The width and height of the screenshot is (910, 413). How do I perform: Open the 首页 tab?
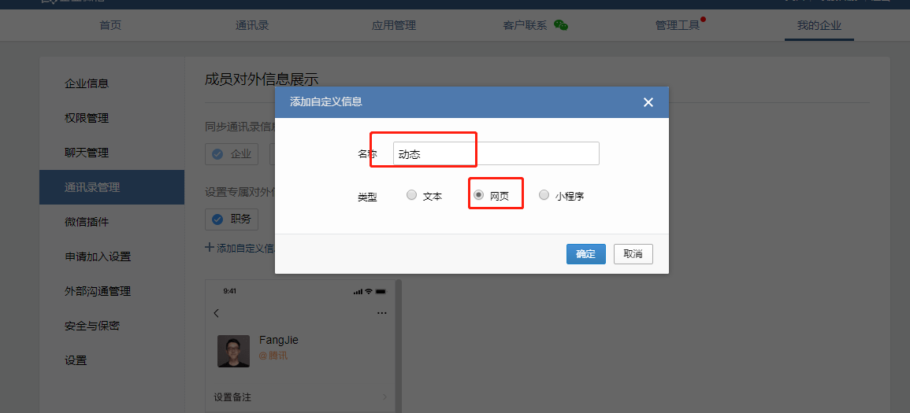coord(110,25)
